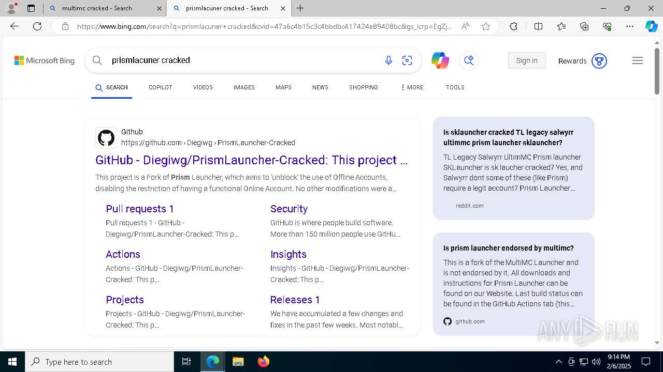The image size is (663, 372).
Task: Open Task View on the taskbar
Action: [186, 362]
